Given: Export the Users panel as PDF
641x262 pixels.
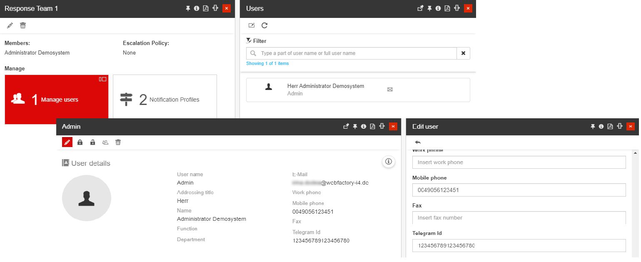Looking at the screenshot, I should pos(447,8).
